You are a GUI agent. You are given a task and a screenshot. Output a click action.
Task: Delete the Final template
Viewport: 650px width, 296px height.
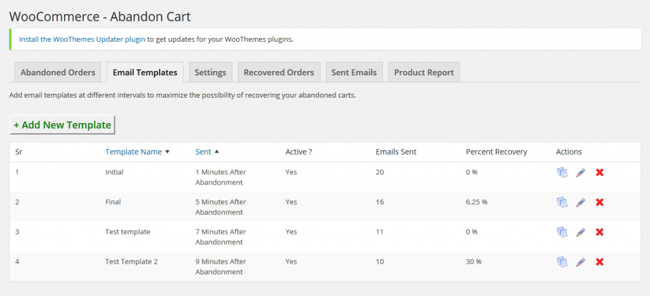click(599, 202)
